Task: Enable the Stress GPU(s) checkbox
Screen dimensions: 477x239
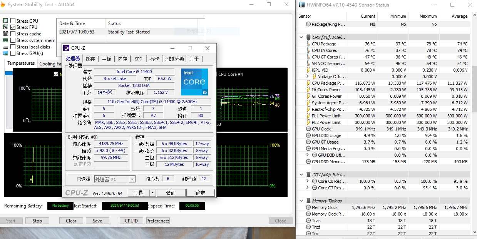Action: pyautogui.click(x=13, y=53)
